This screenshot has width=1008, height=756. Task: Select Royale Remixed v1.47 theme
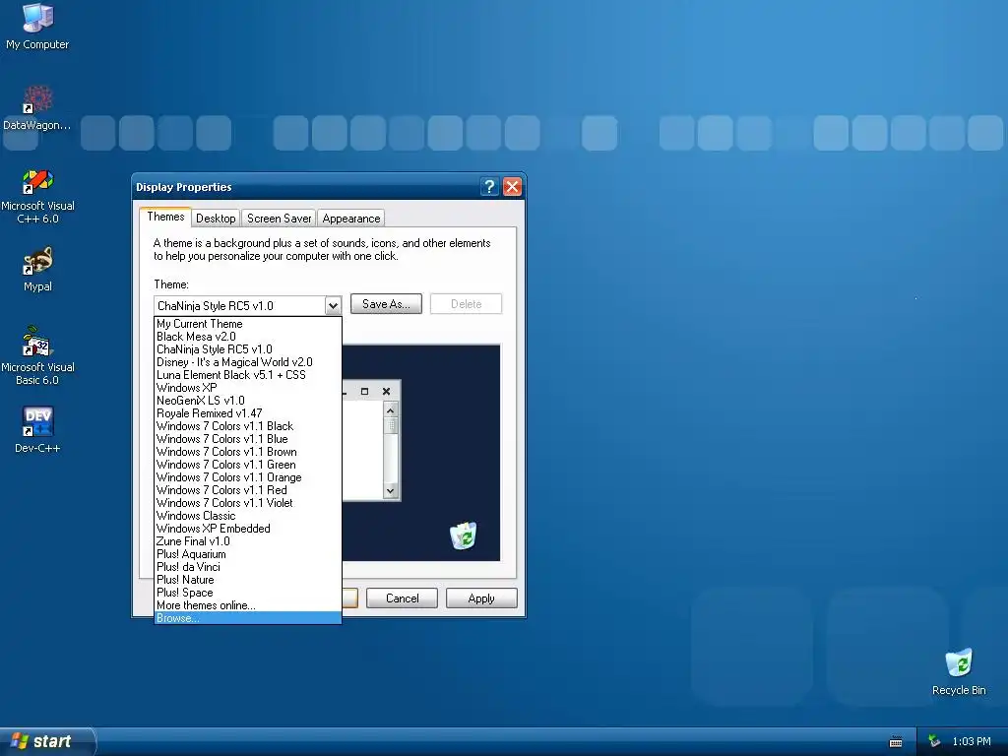247,413
